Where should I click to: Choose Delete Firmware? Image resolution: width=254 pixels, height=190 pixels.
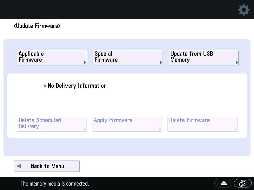203,124
